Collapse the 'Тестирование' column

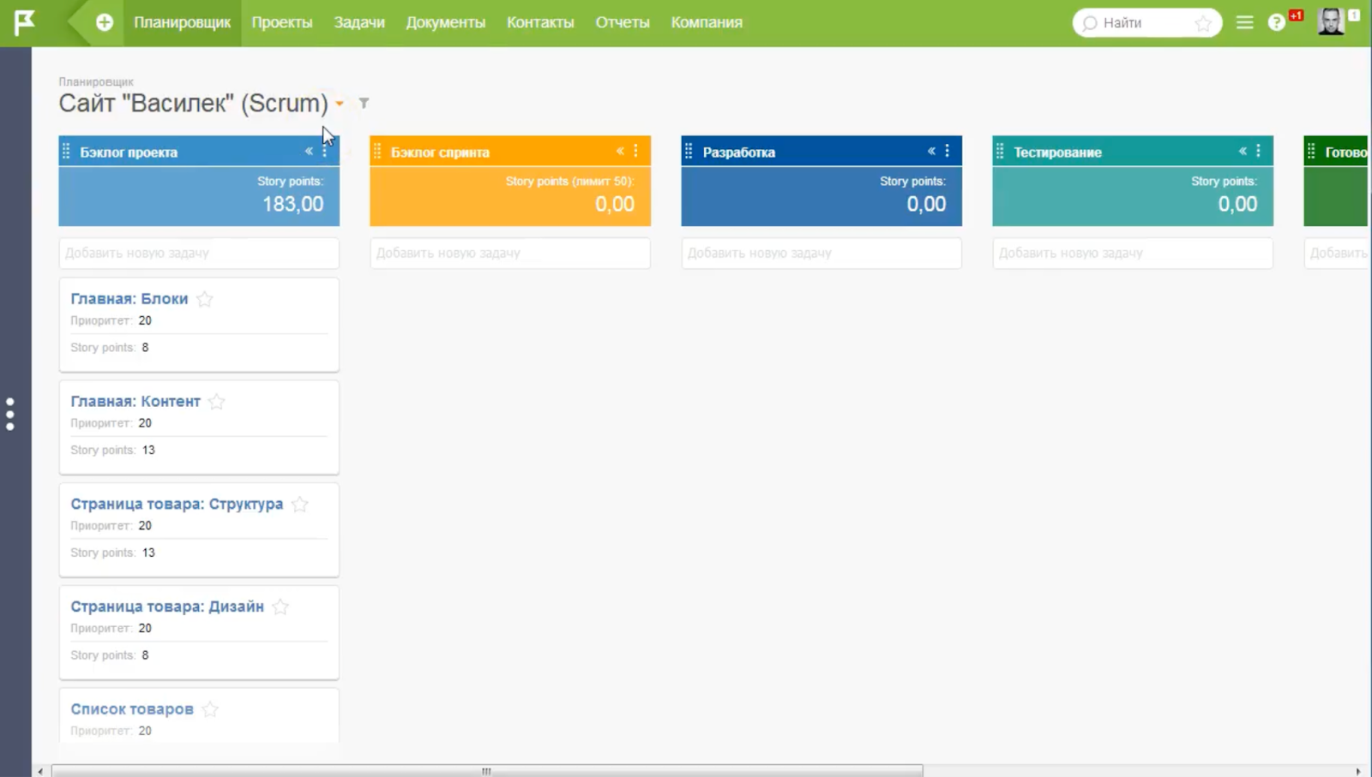[x=1243, y=152]
